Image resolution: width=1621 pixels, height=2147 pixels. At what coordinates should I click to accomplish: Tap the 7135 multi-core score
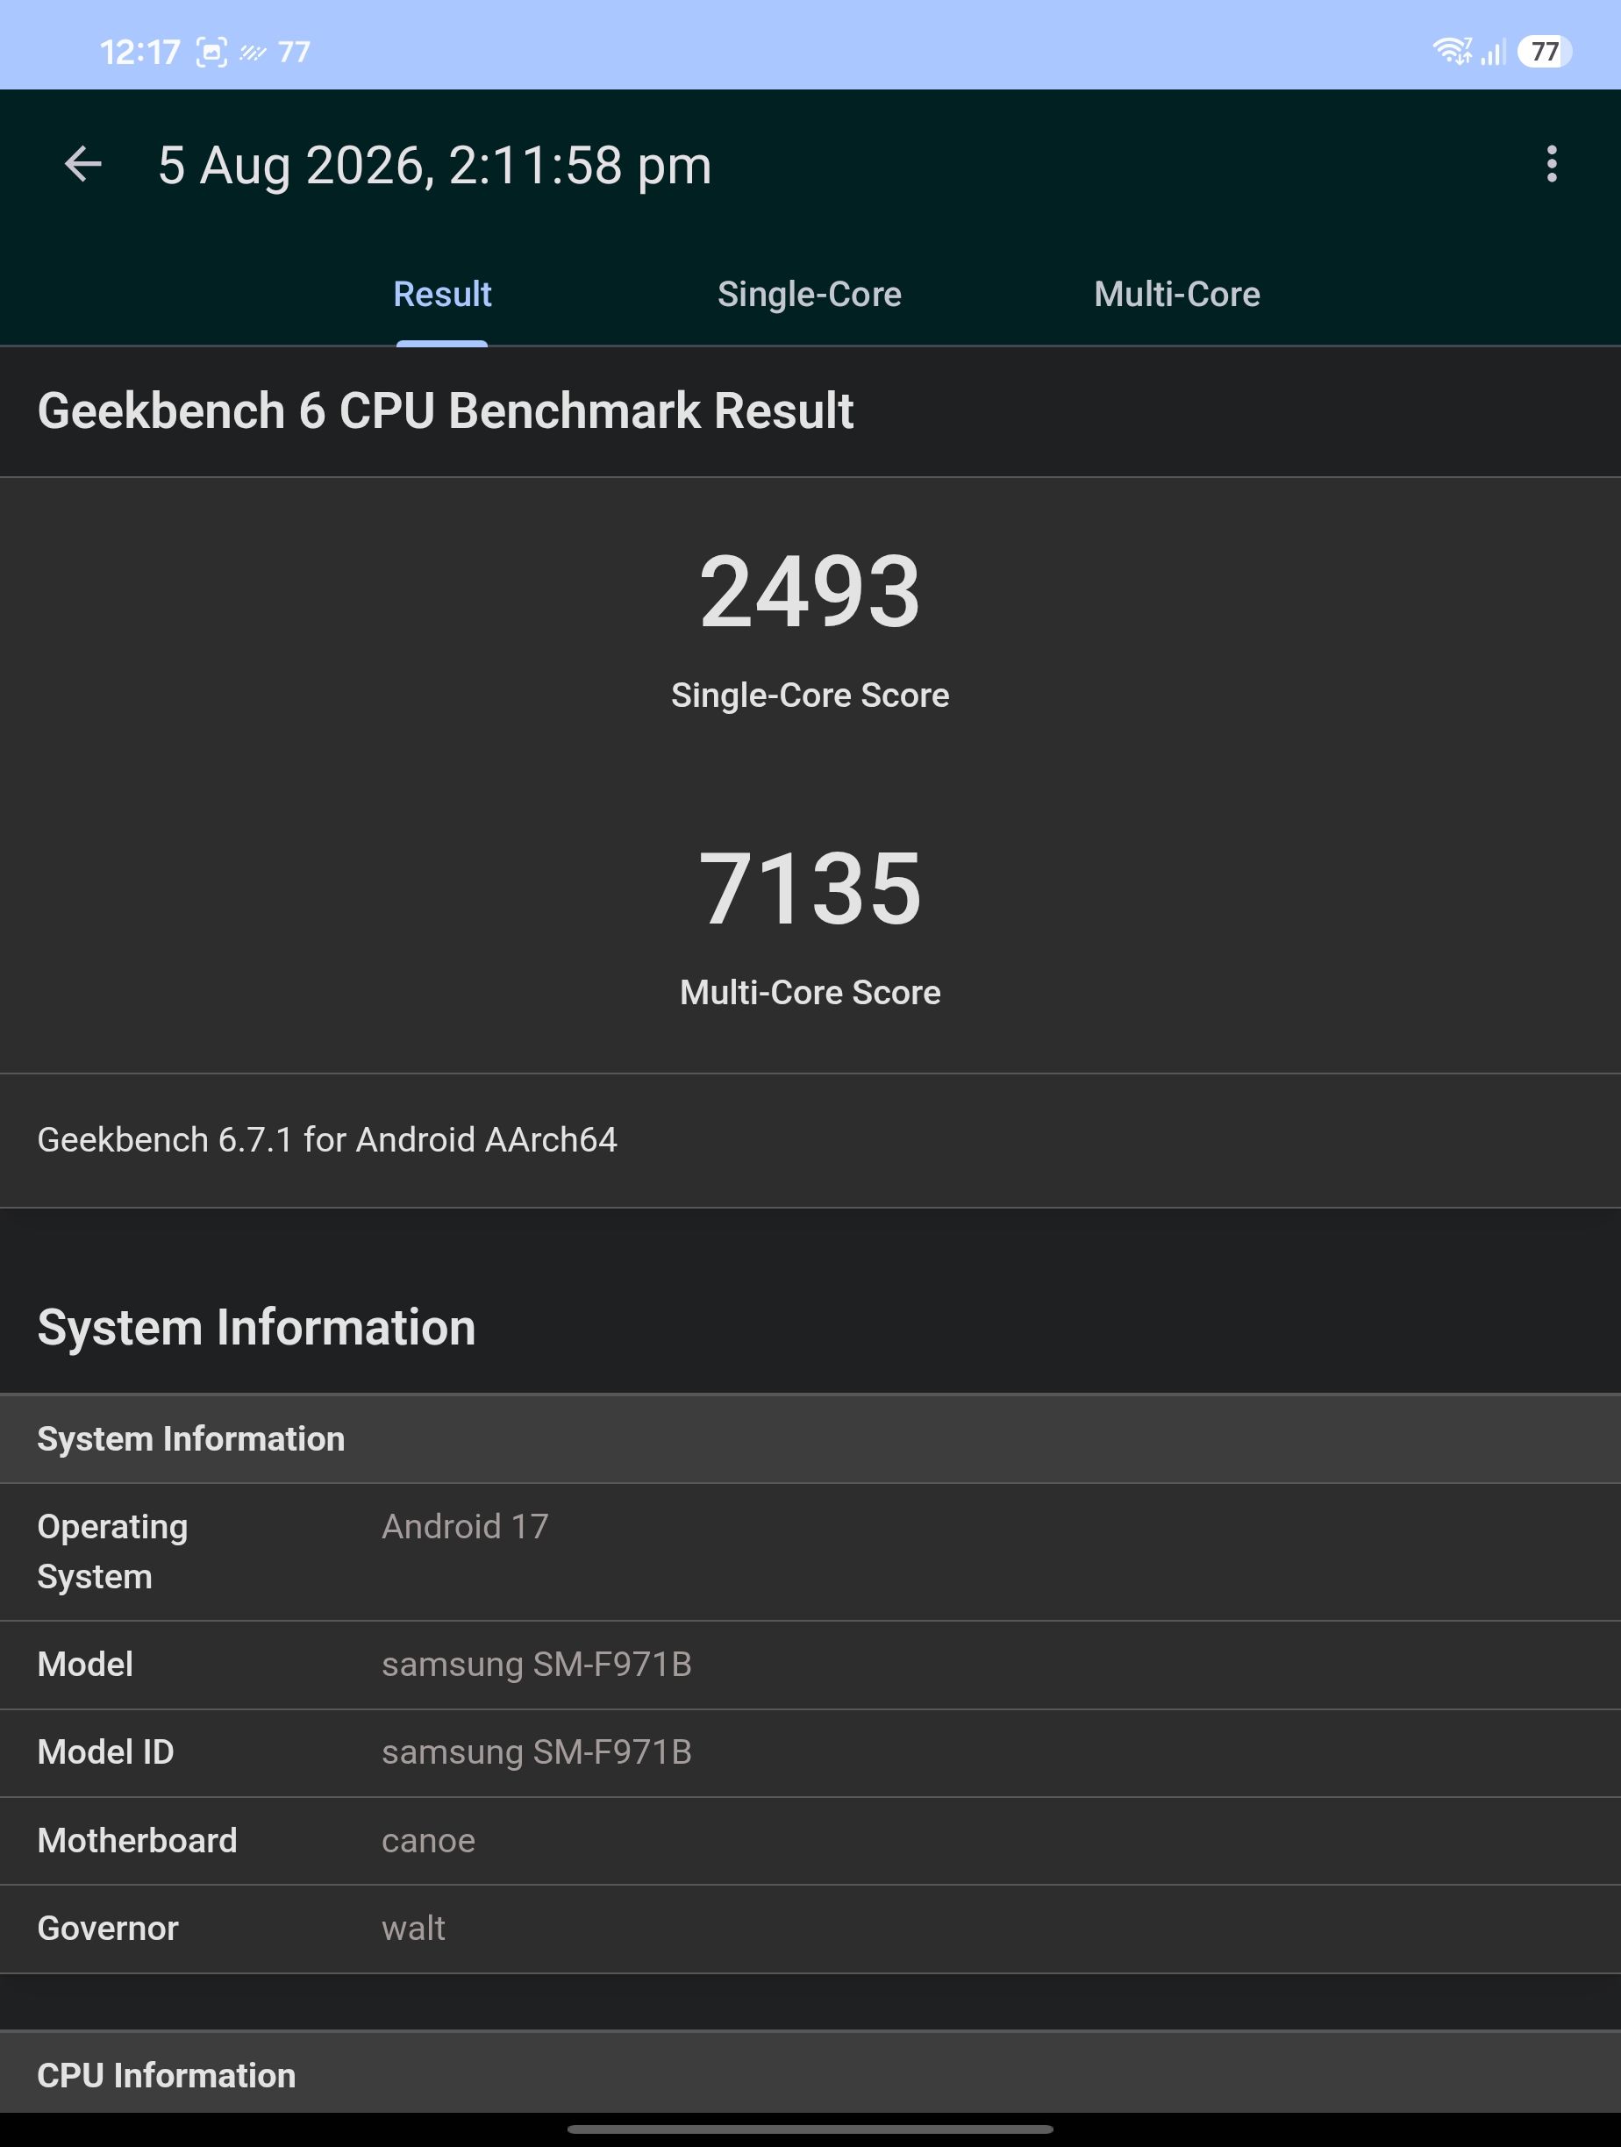(x=810, y=888)
